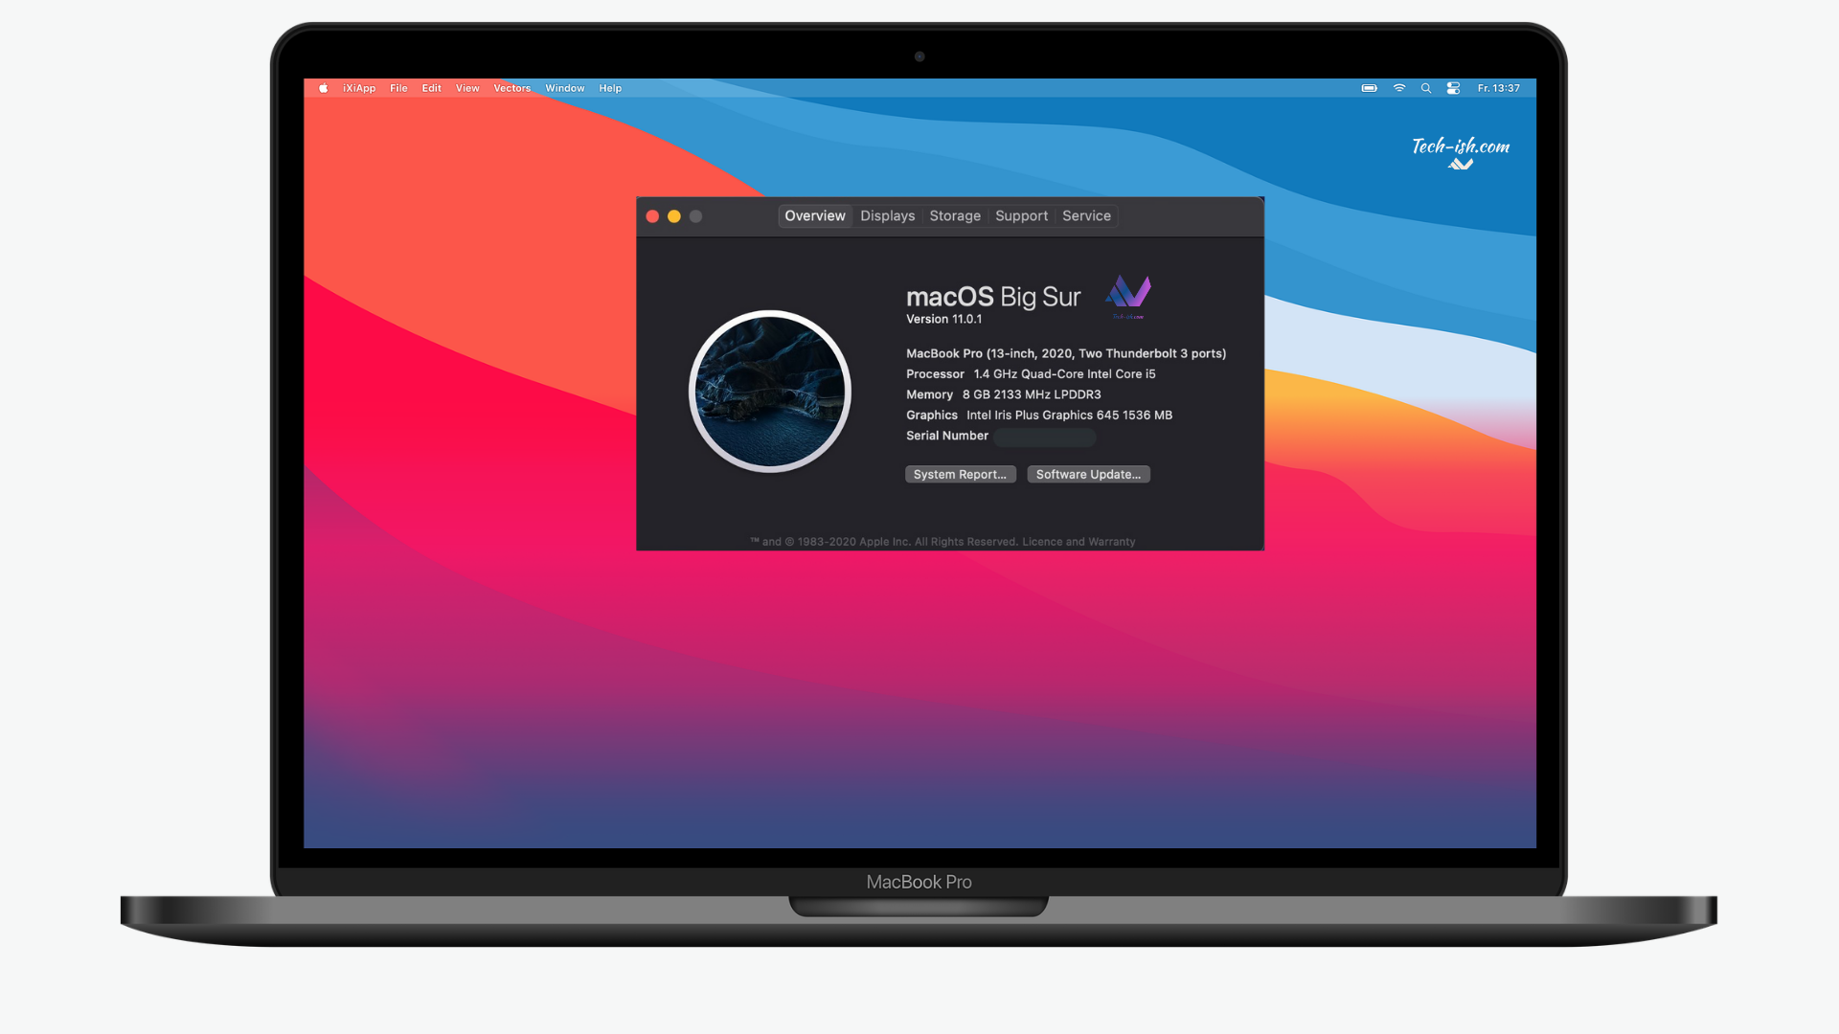Switch to the Storage tab

[954, 214]
